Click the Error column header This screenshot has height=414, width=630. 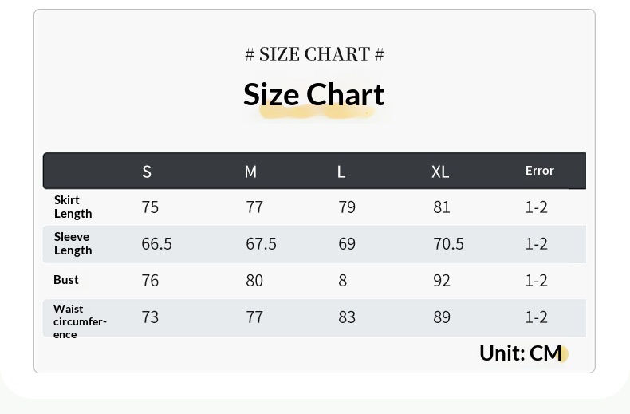click(539, 171)
